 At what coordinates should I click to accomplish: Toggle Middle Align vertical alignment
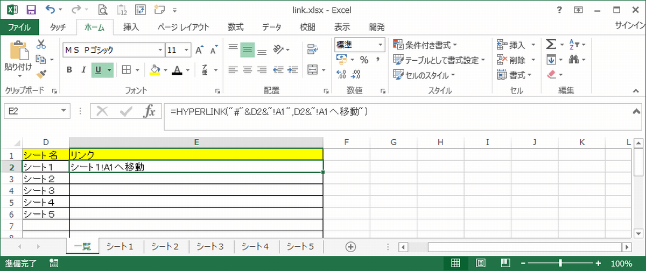tap(248, 50)
